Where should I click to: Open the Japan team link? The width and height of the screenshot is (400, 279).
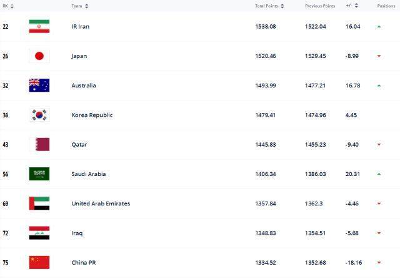79,56
